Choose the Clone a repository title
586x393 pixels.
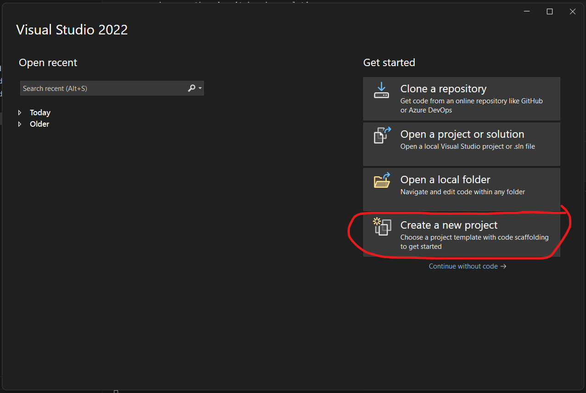[443, 89]
